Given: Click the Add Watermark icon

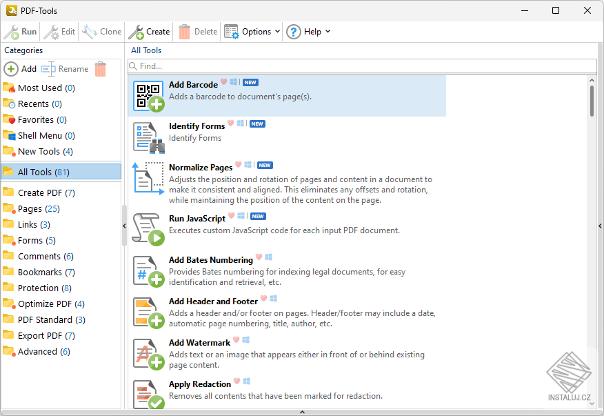Looking at the screenshot, I should tap(149, 354).
